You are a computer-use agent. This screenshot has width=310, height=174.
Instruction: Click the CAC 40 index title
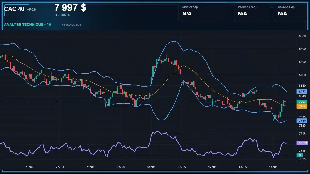[14, 9]
